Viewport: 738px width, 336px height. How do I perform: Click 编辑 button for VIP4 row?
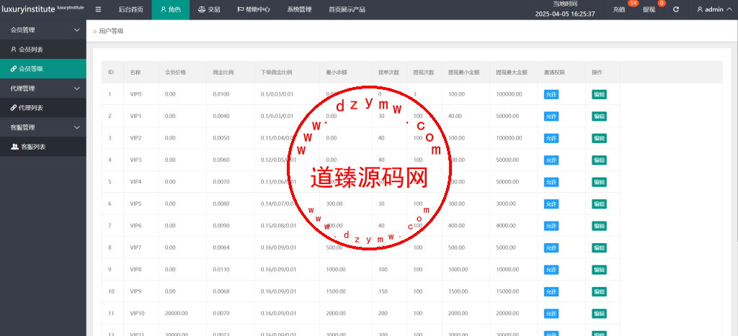pyautogui.click(x=599, y=182)
